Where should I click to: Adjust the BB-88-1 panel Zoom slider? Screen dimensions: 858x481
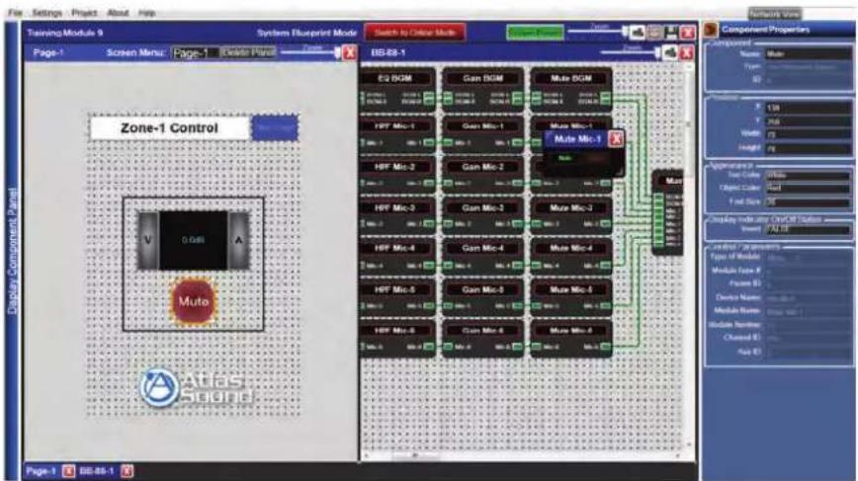[631, 52]
